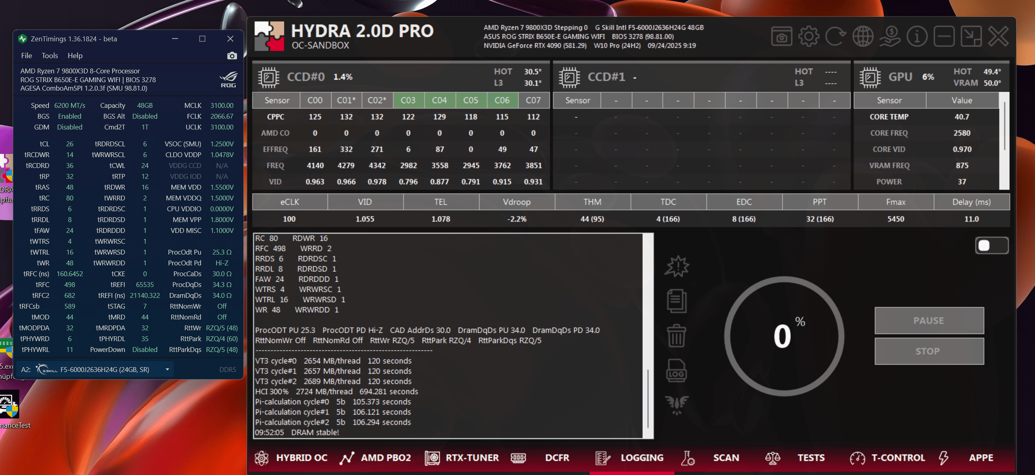Open the info icon in HYDRA header

pyautogui.click(x=917, y=37)
